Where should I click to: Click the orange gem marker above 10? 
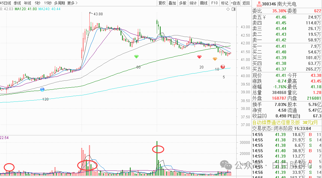(x=215, y=59)
